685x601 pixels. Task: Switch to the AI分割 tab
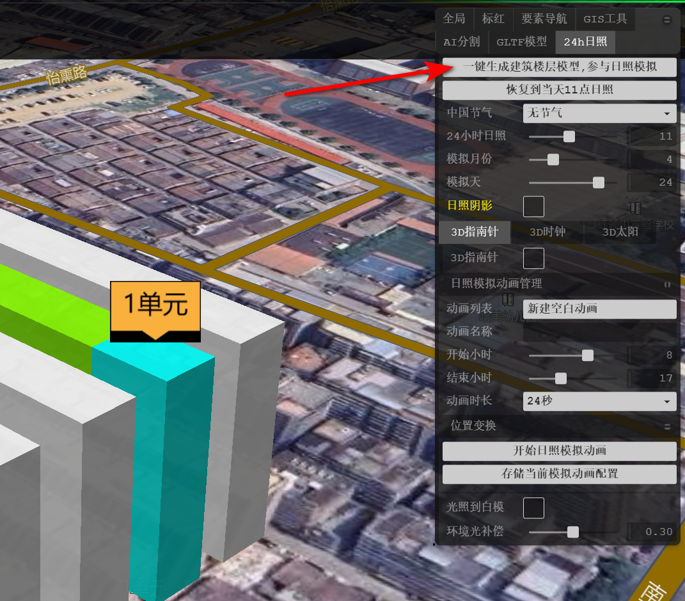pyautogui.click(x=462, y=42)
